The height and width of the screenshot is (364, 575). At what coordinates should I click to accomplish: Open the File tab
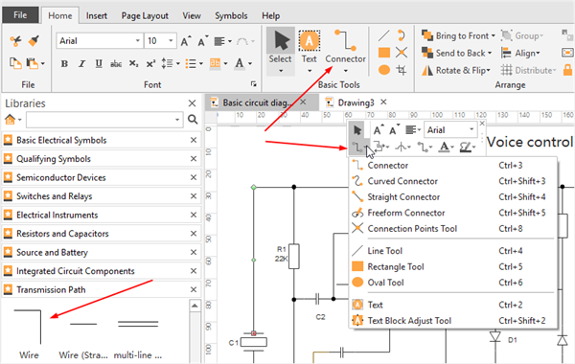coord(20,15)
